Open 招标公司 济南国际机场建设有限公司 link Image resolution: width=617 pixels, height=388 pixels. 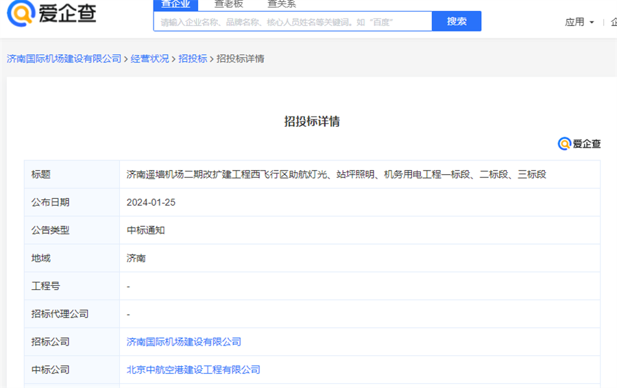pyautogui.click(x=184, y=342)
